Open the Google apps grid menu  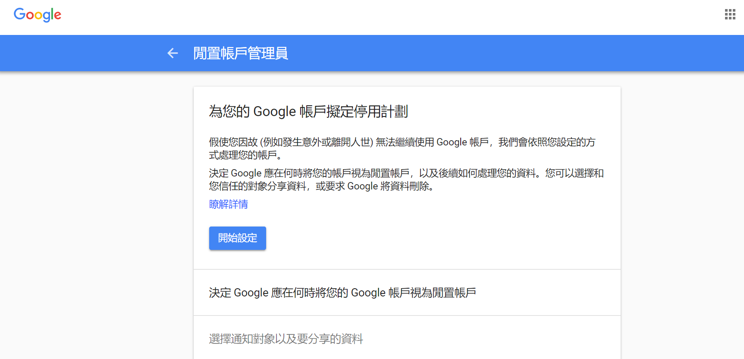click(730, 15)
